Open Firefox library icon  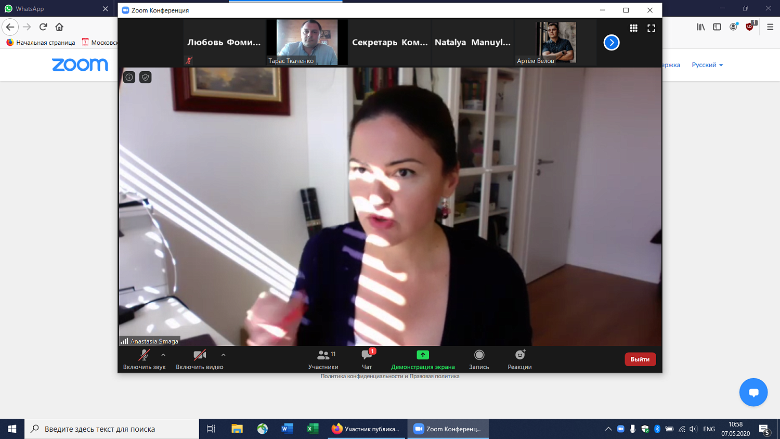tap(701, 27)
